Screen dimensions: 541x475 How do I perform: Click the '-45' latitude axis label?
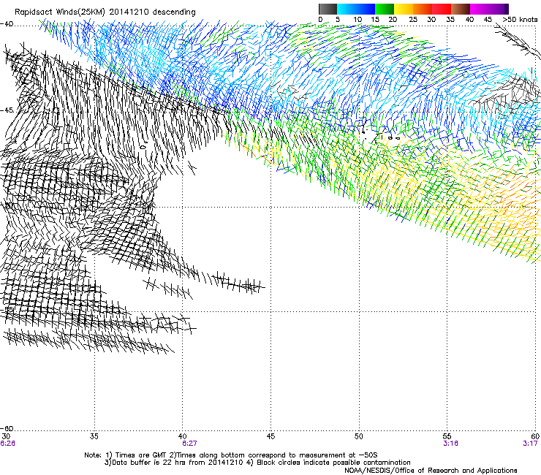click(7, 110)
